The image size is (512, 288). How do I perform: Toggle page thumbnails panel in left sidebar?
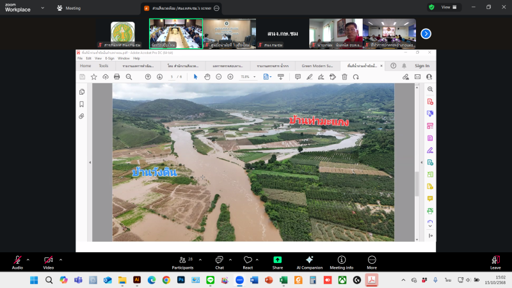(x=82, y=92)
